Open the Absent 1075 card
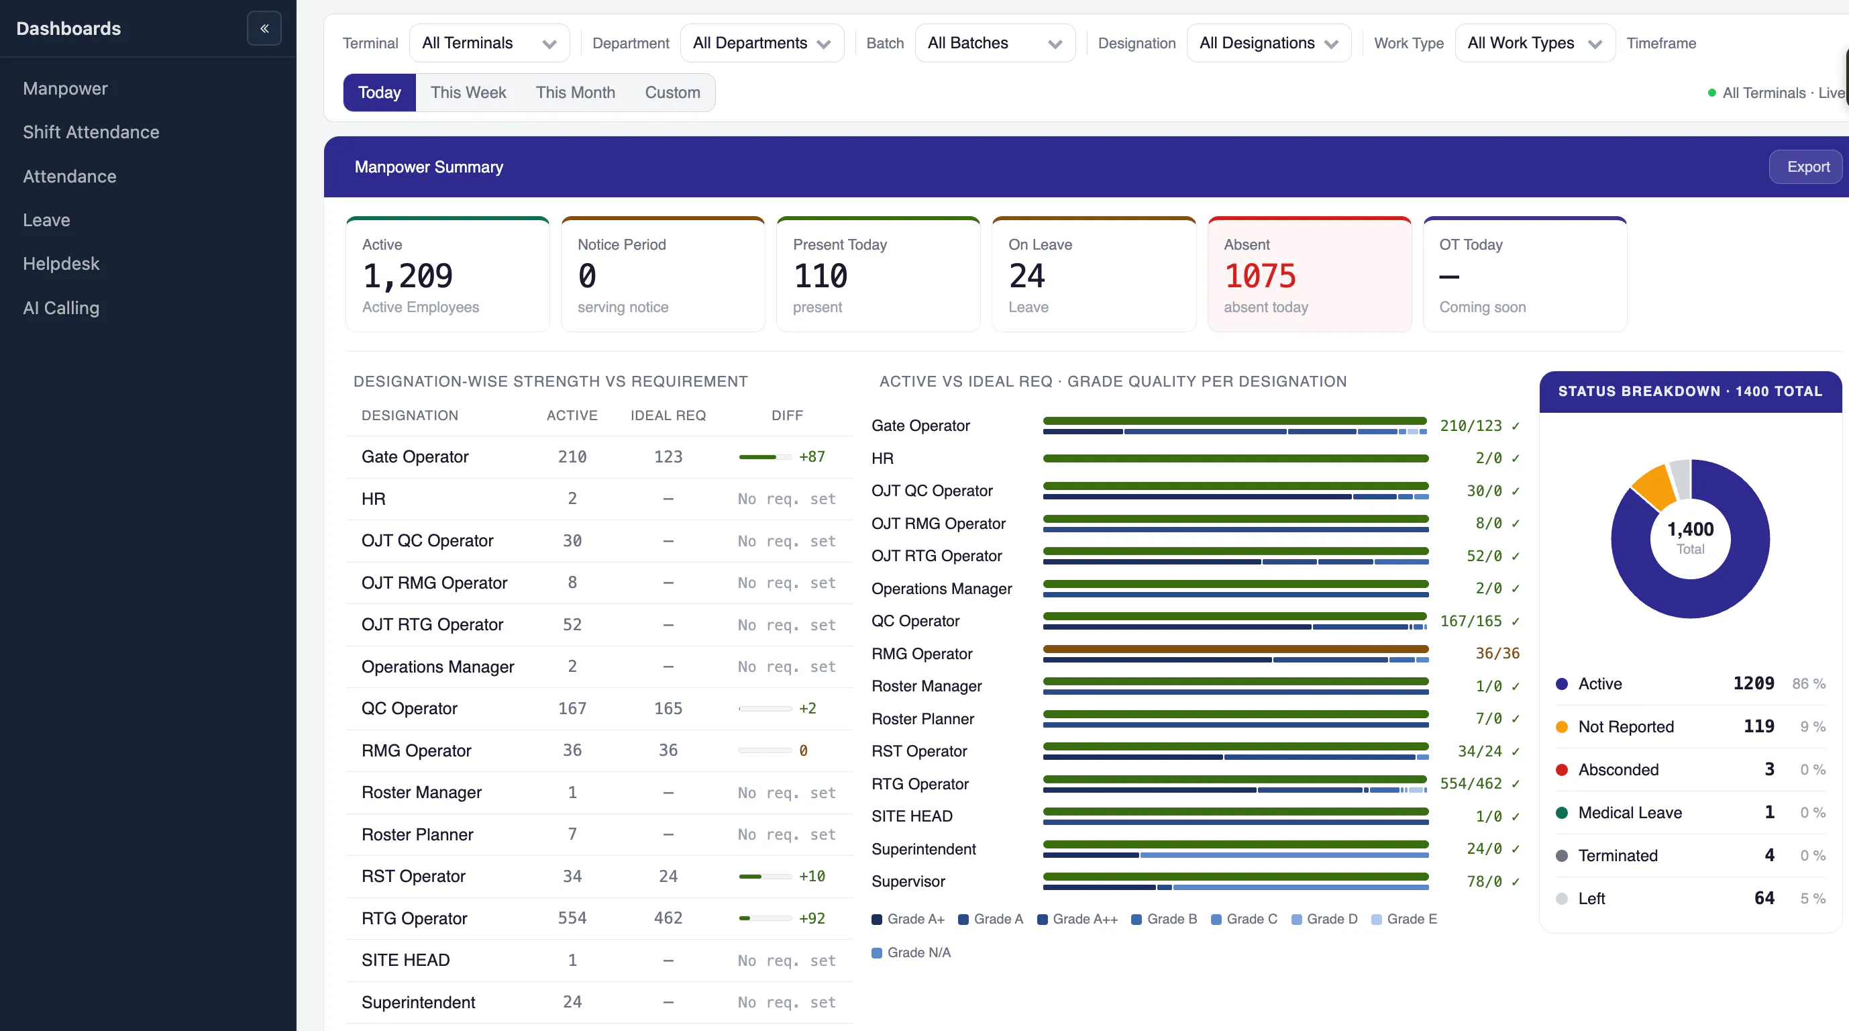1849x1031 pixels. (1309, 275)
